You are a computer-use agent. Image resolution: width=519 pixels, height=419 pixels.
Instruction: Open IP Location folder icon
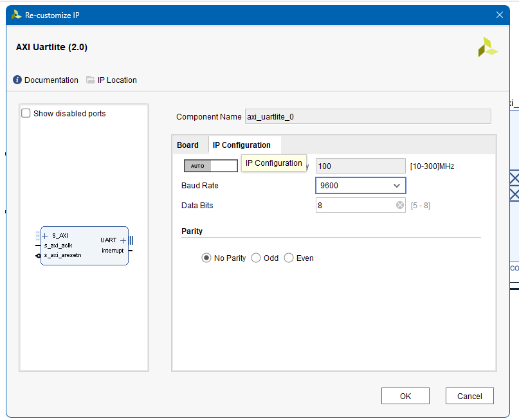(91, 80)
